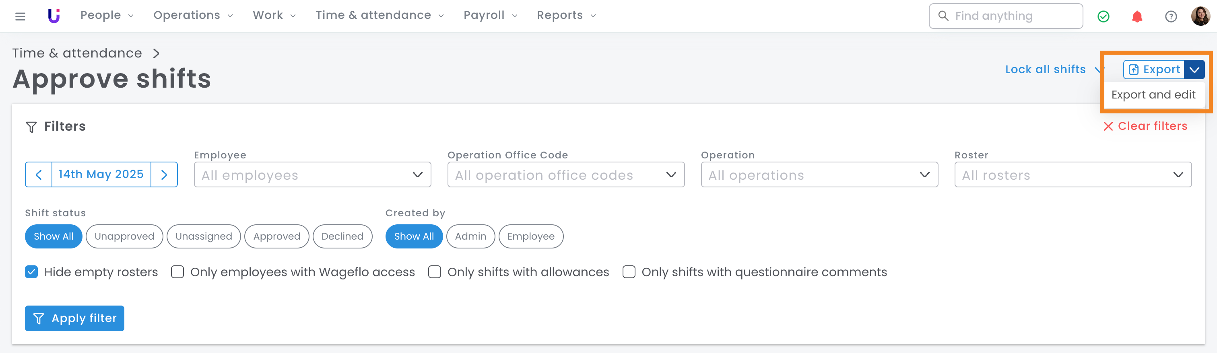The width and height of the screenshot is (1217, 353).
Task: Click the user profile avatar
Action: point(1200,16)
